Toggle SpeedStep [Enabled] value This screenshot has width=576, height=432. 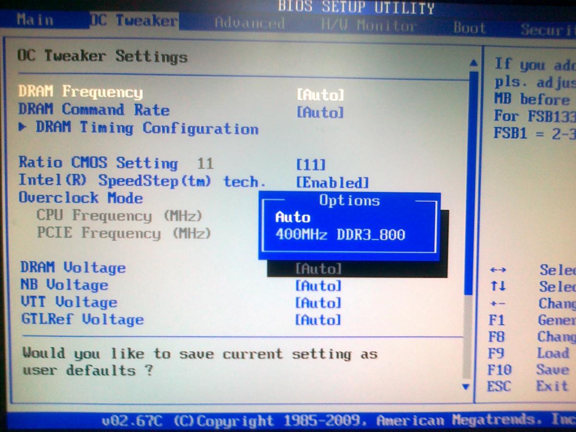pos(333,183)
